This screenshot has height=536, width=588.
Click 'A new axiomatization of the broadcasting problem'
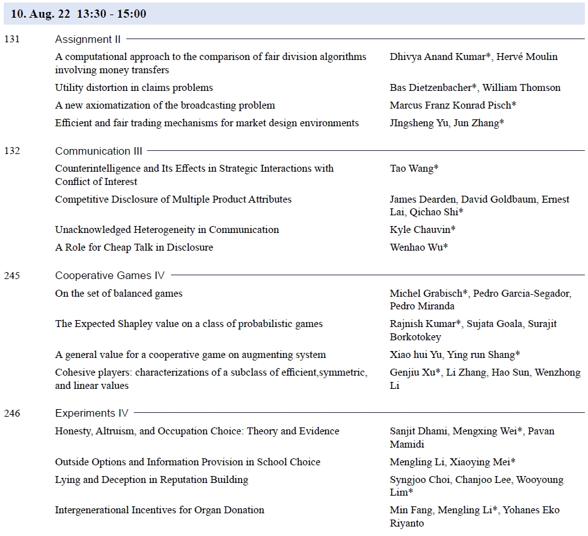coord(165,105)
